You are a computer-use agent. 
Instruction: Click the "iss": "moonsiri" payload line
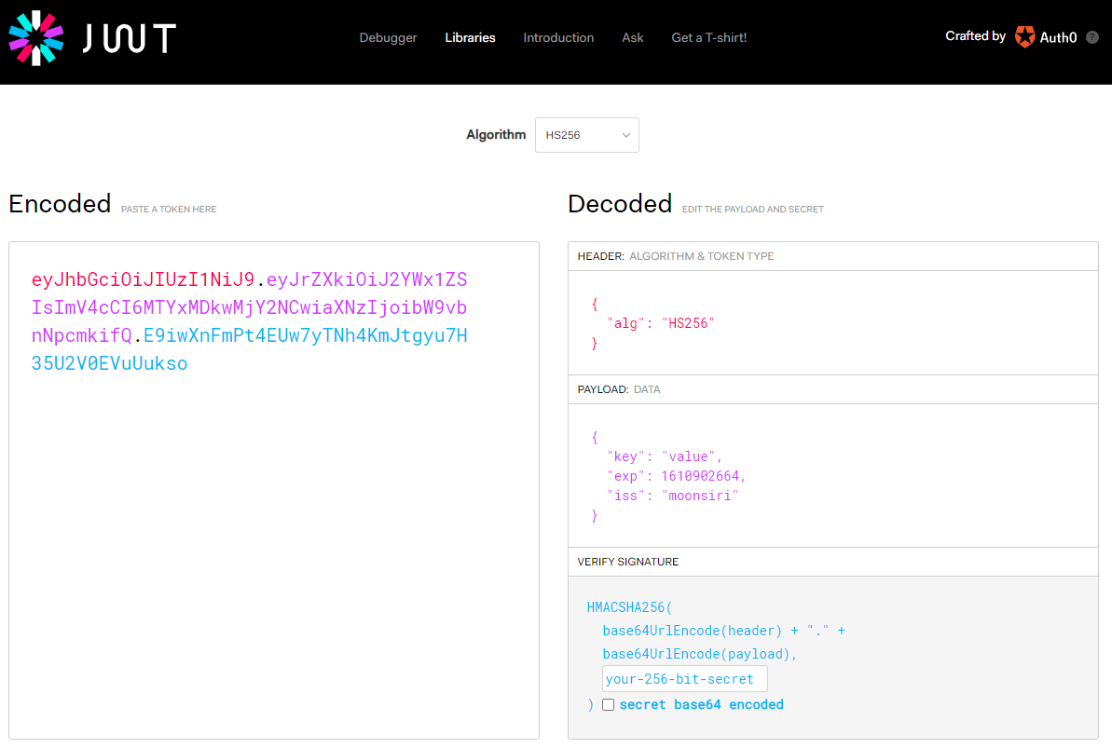coord(672,496)
